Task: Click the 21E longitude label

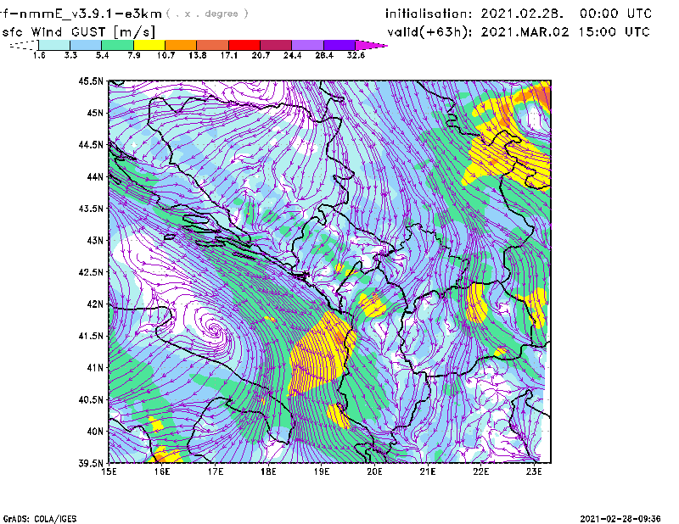Action: (428, 471)
